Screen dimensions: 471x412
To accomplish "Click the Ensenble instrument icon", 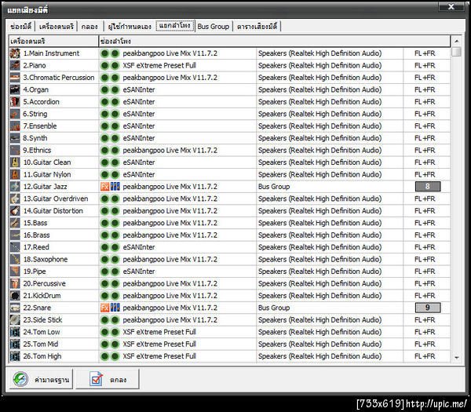I will click(x=15, y=126).
